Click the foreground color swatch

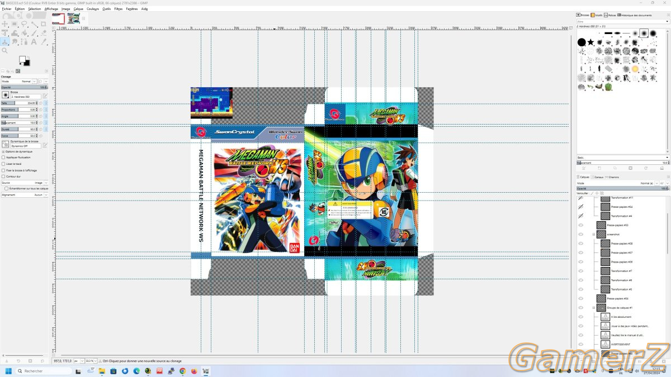(22, 59)
